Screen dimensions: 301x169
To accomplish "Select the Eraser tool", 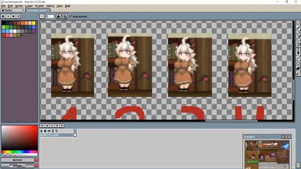I will [x=298, y=33].
